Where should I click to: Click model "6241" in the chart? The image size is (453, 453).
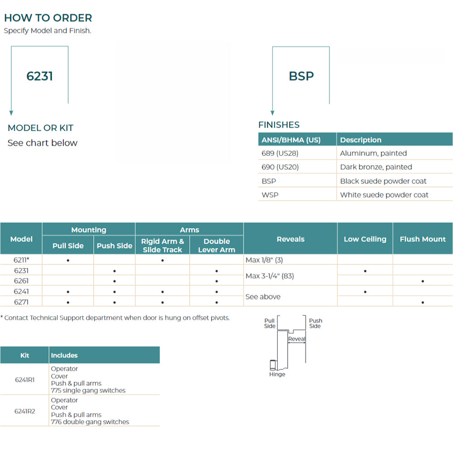coord(21,291)
